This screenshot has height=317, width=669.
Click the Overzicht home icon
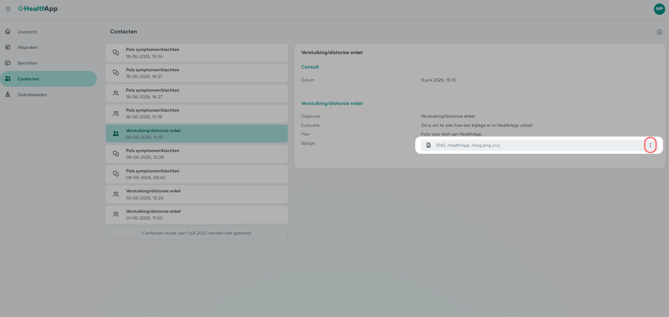[8, 32]
